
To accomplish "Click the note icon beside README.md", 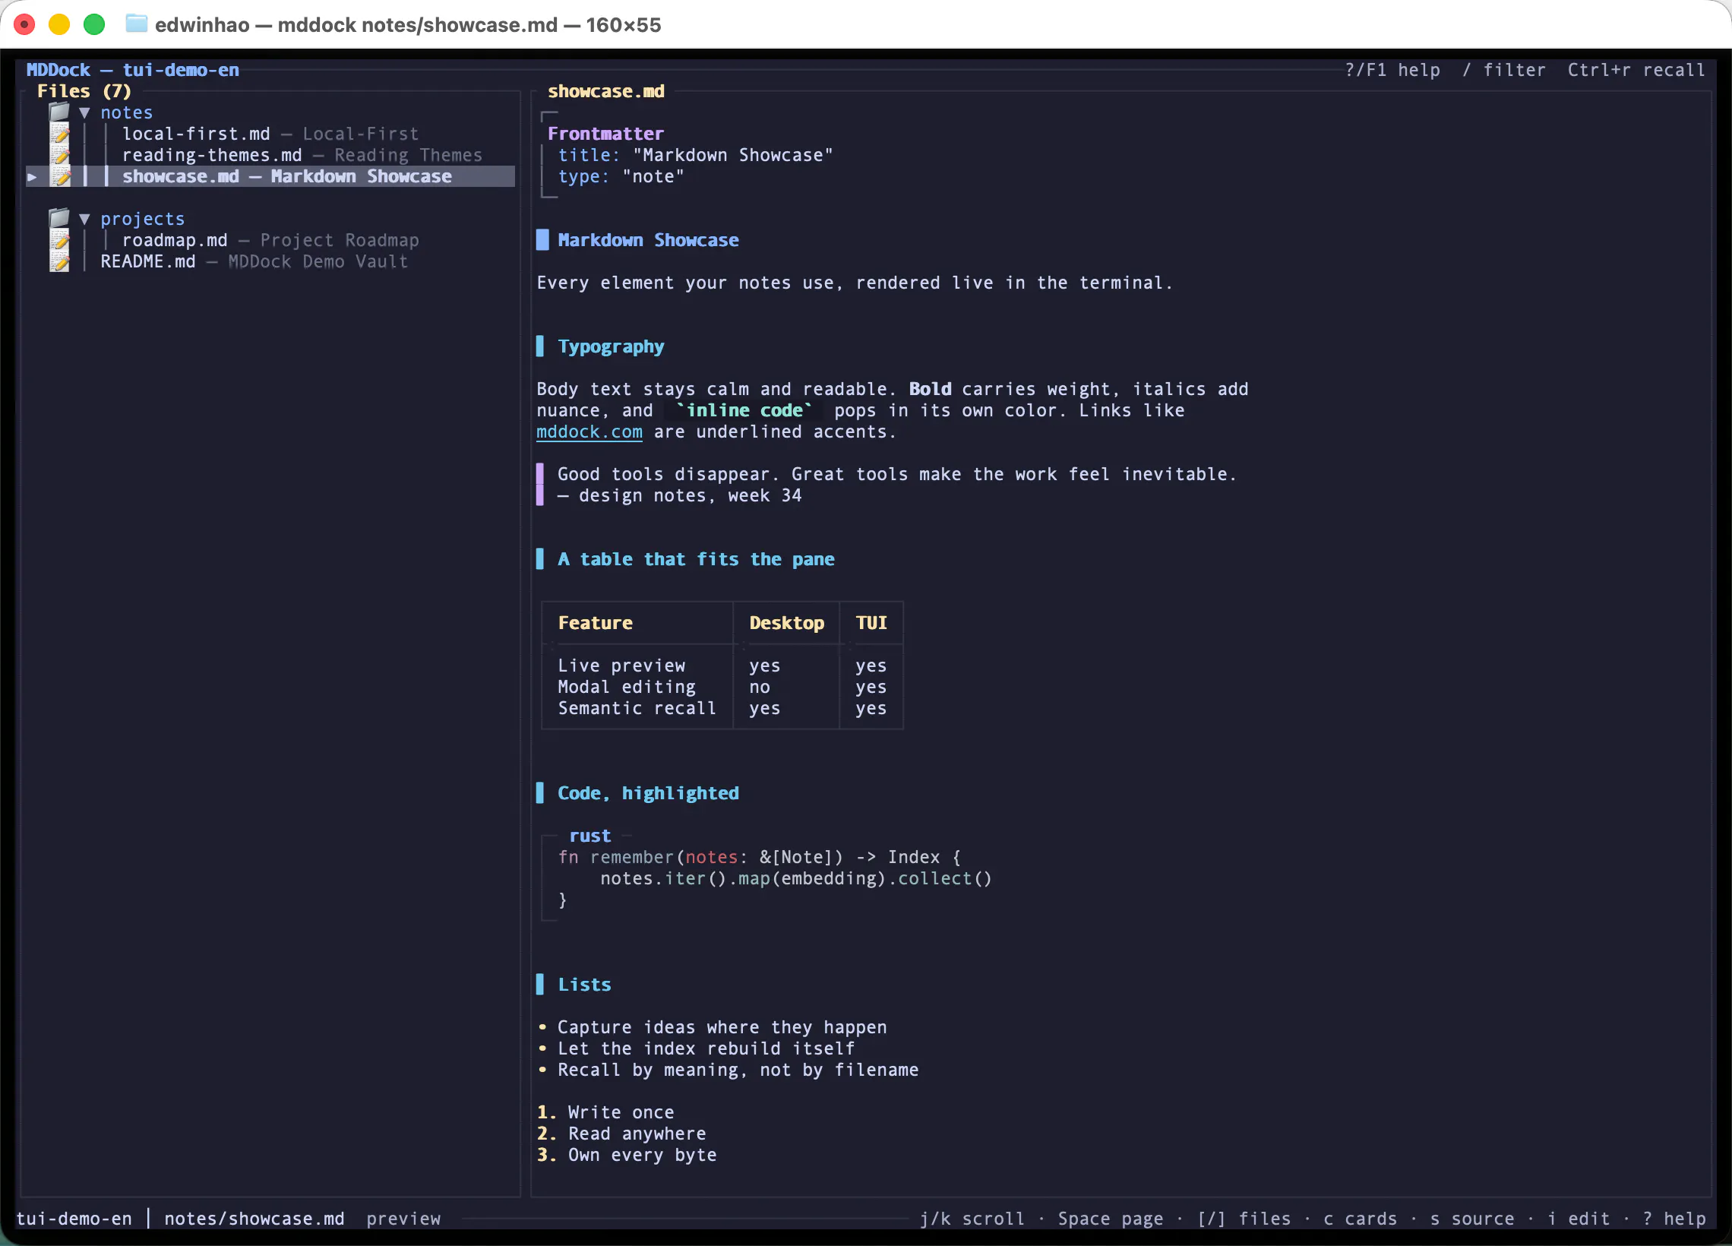I will [59, 261].
